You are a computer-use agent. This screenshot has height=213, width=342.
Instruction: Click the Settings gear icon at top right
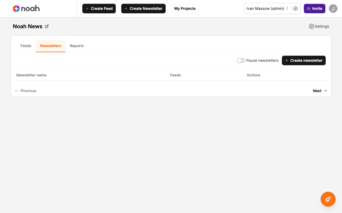click(x=311, y=26)
